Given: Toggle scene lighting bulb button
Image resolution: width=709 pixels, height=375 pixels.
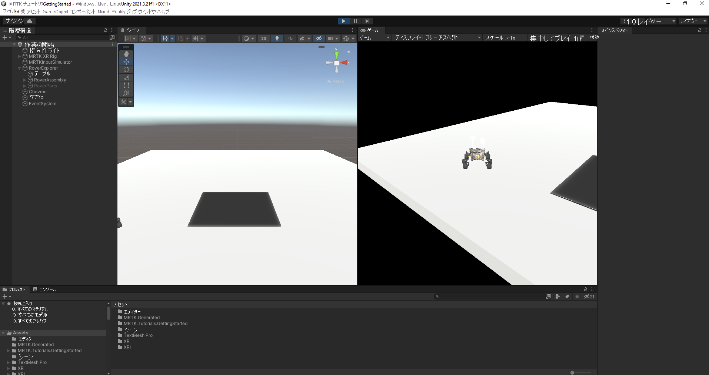Looking at the screenshot, I should [x=277, y=38].
